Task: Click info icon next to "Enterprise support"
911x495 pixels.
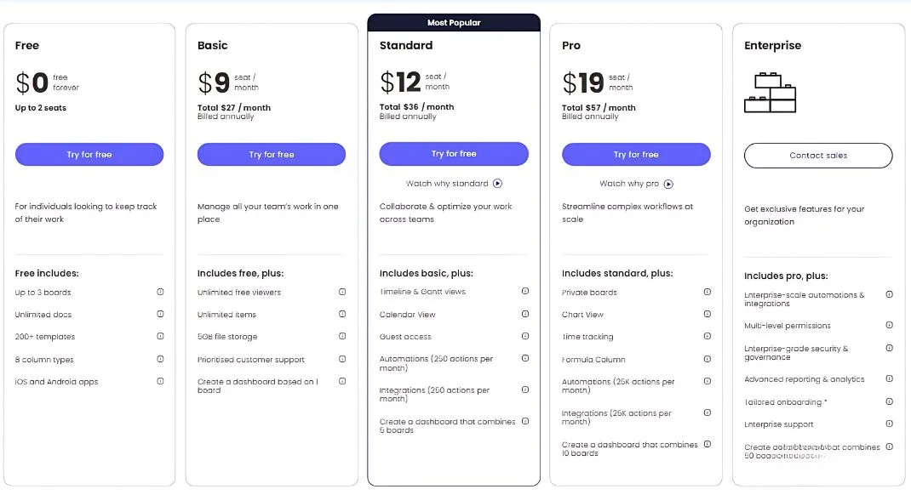Action: coord(890,424)
